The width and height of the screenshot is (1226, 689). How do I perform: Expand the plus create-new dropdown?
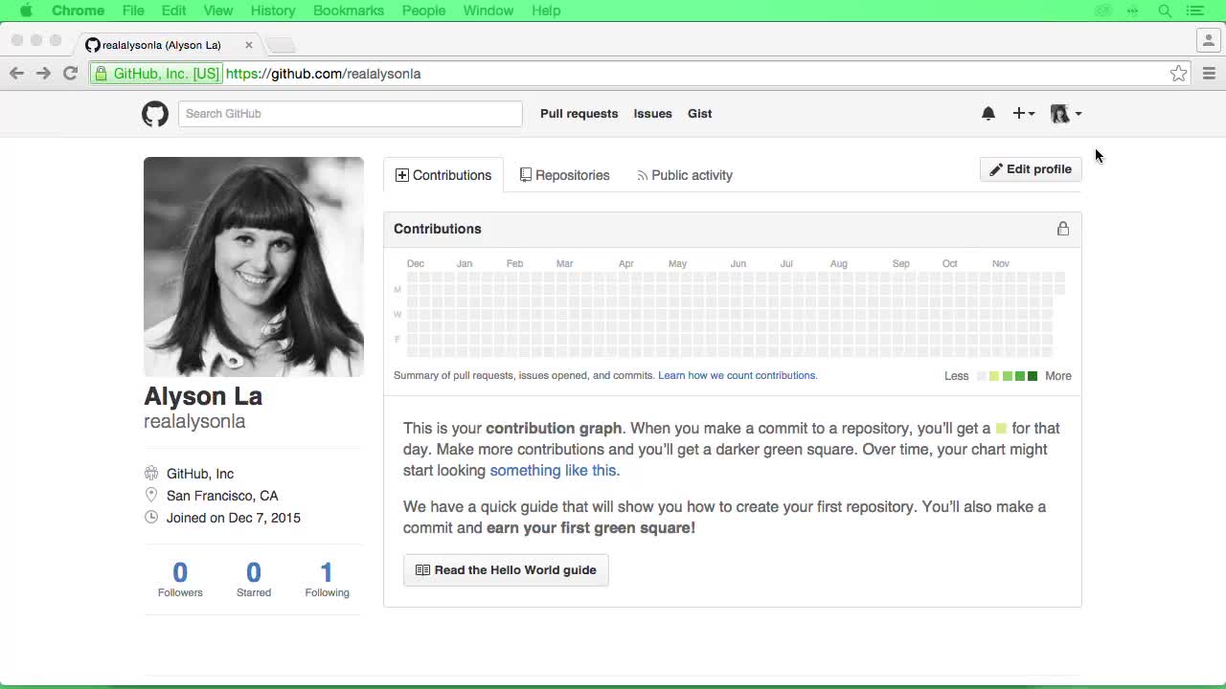click(1023, 113)
